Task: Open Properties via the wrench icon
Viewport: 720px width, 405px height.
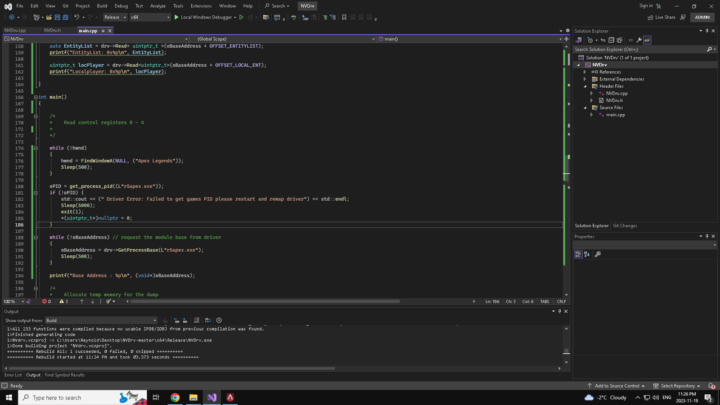Action: click(x=639, y=40)
